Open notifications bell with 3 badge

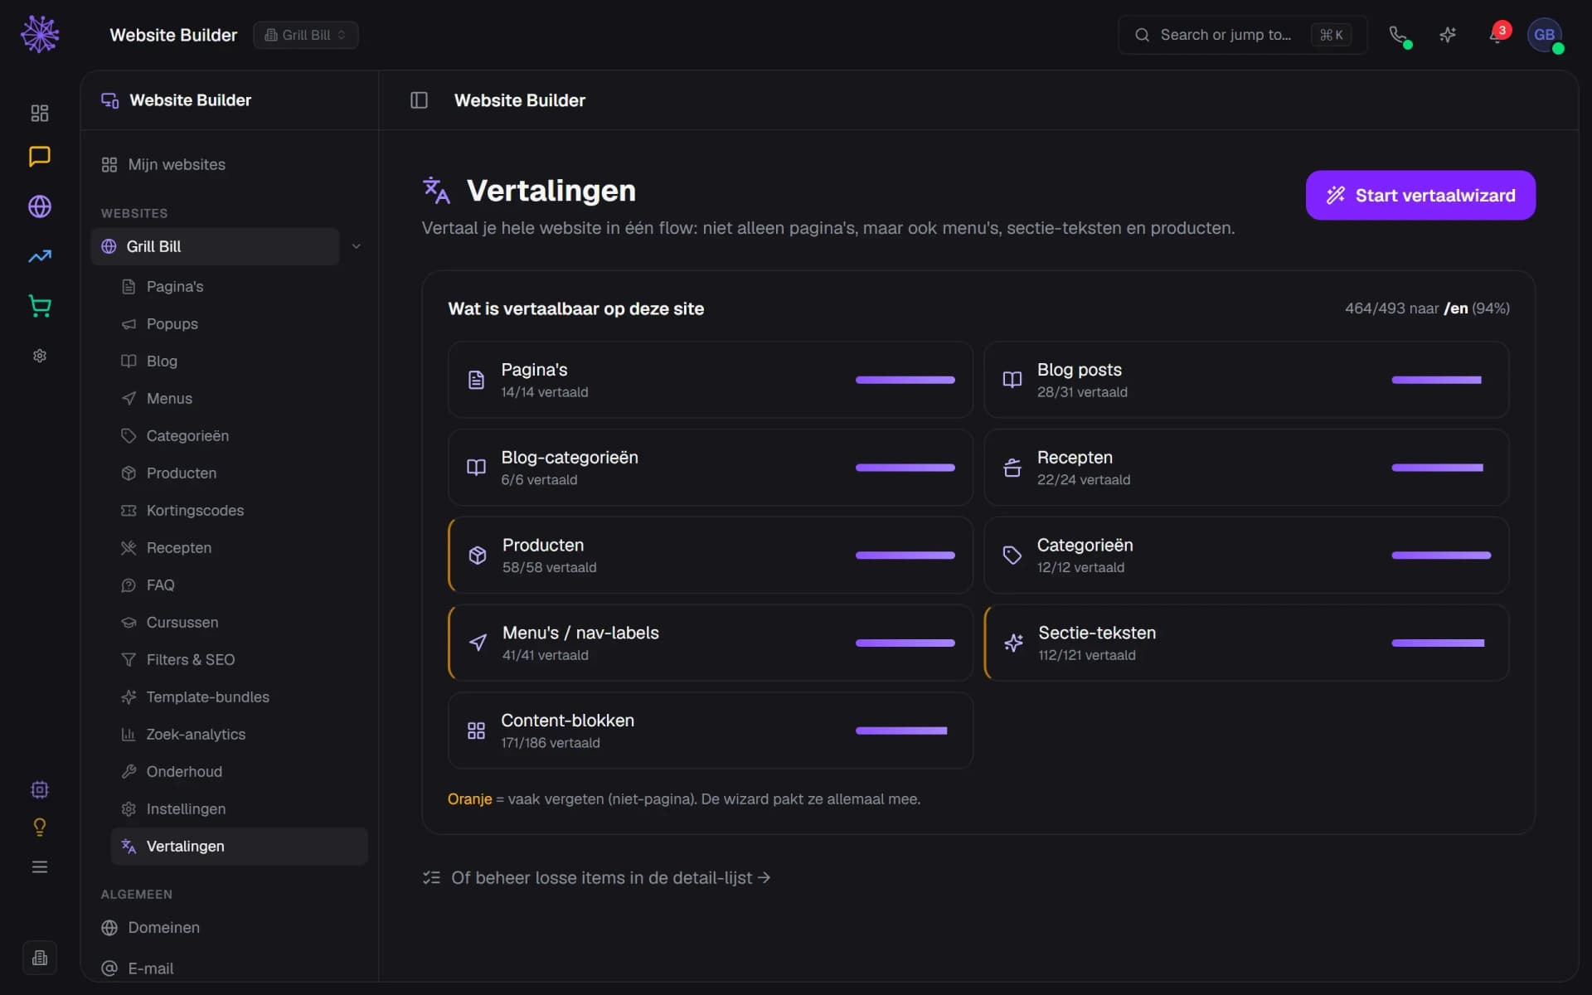[x=1497, y=35]
